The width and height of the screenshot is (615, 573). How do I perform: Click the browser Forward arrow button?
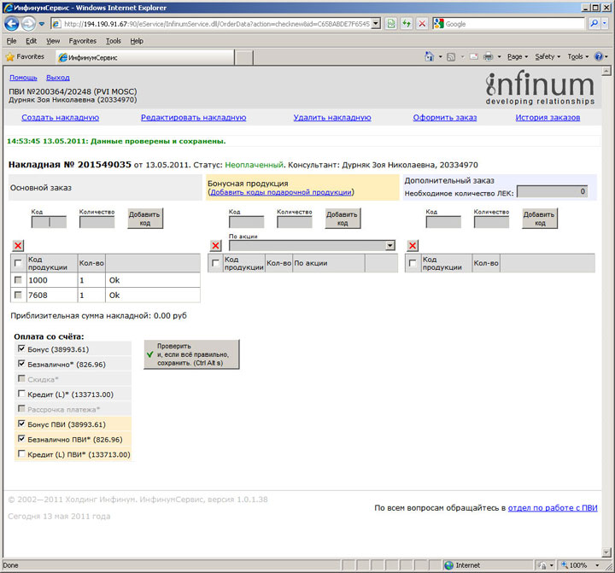28,24
